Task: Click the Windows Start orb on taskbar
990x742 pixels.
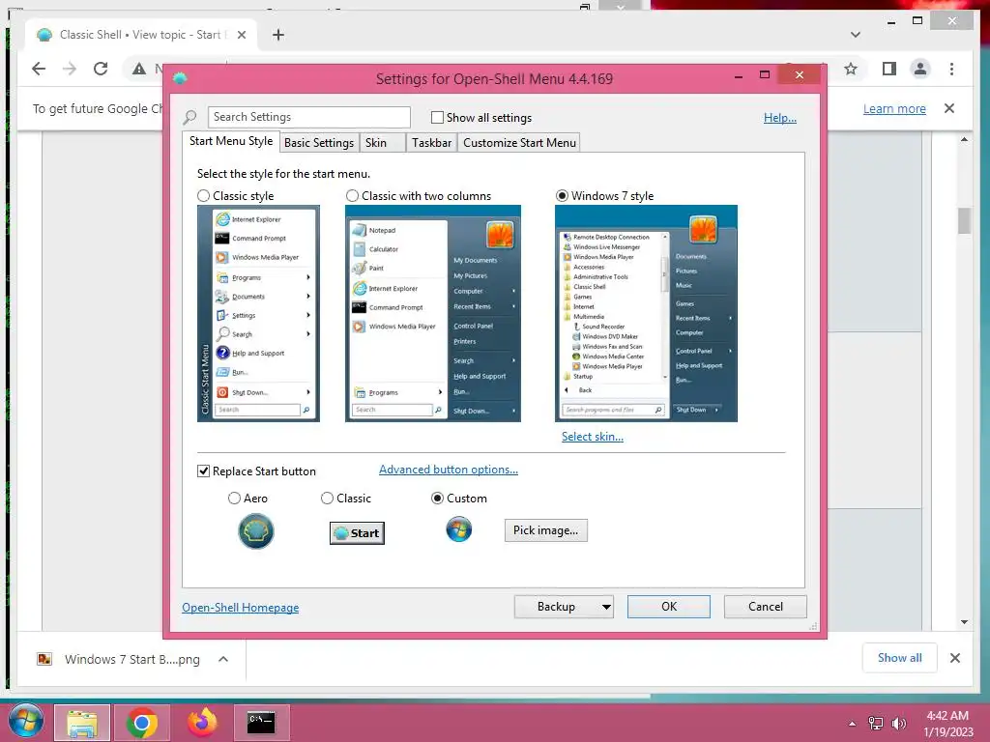Action: point(26,721)
